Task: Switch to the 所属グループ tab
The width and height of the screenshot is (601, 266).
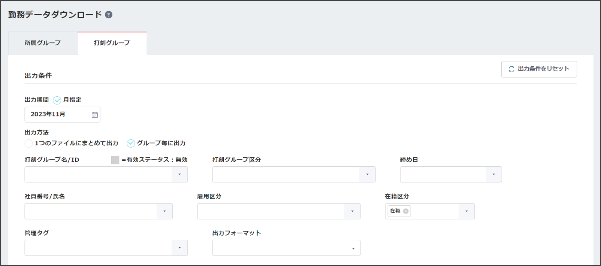Action: point(43,43)
